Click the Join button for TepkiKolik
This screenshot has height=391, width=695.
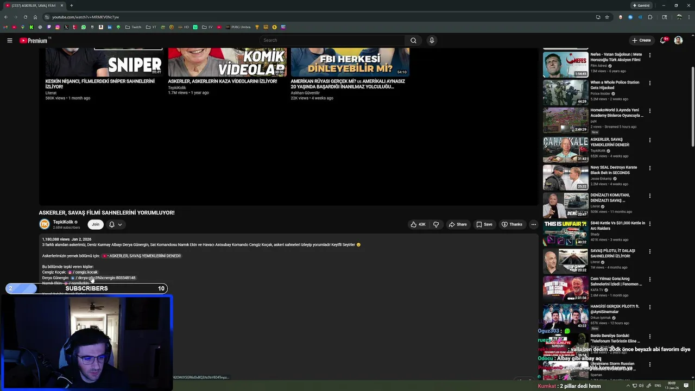[x=96, y=224]
